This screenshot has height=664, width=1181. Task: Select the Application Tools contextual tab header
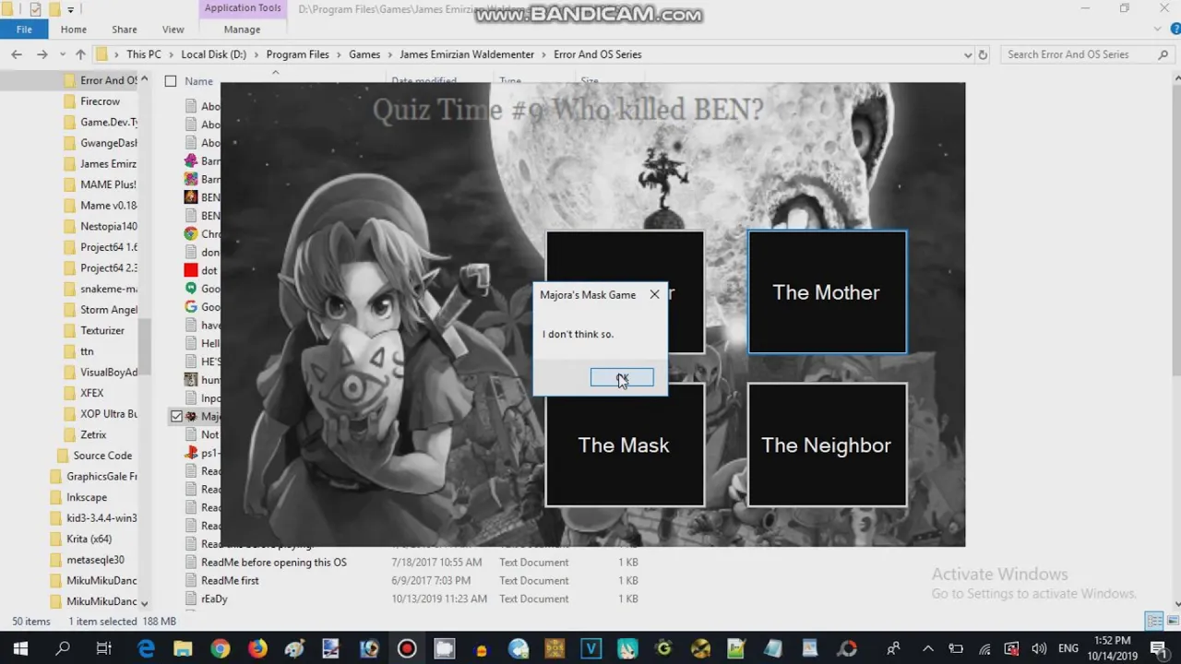point(243,8)
